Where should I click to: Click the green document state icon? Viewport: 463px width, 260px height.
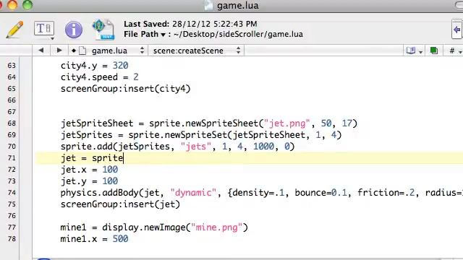[434, 51]
